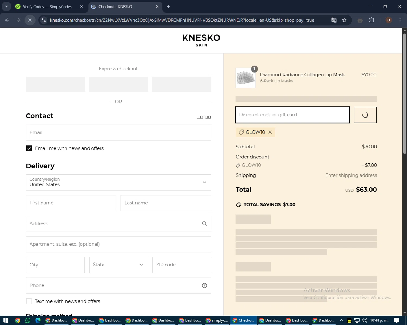Screen dimensions: 407x325
Task: Open the Chrome three-dot menu
Action: coord(400,20)
